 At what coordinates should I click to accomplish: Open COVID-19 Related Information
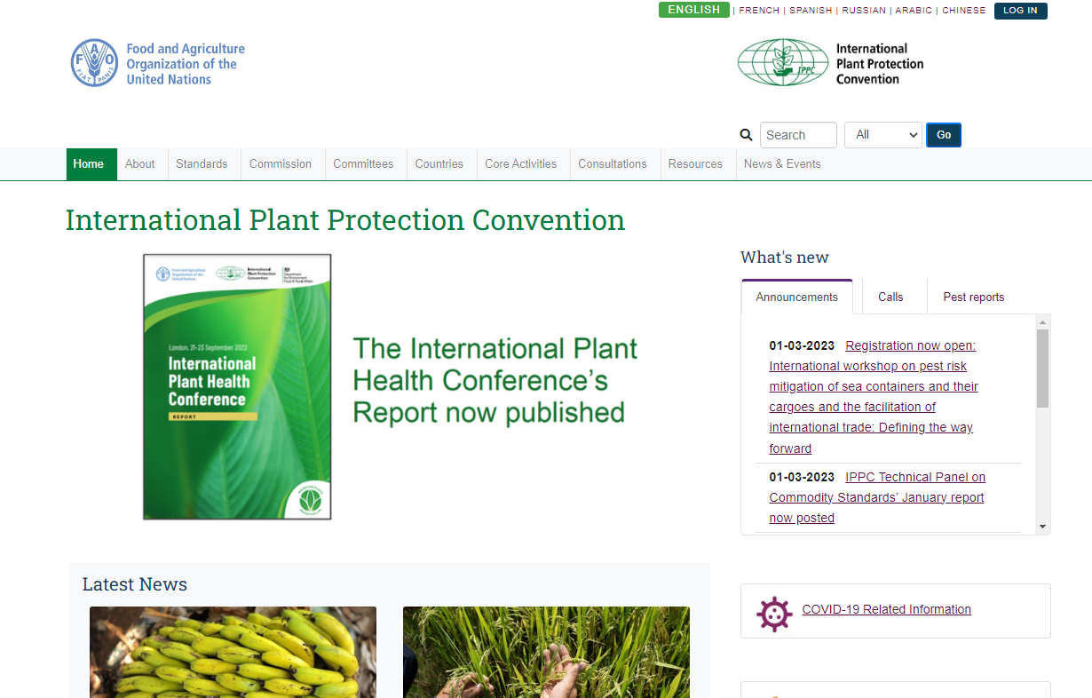coord(886,609)
